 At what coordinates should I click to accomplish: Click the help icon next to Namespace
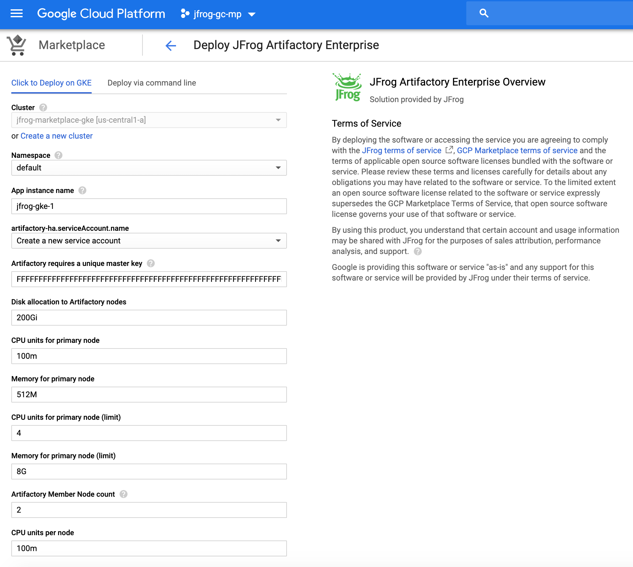pyautogui.click(x=58, y=155)
